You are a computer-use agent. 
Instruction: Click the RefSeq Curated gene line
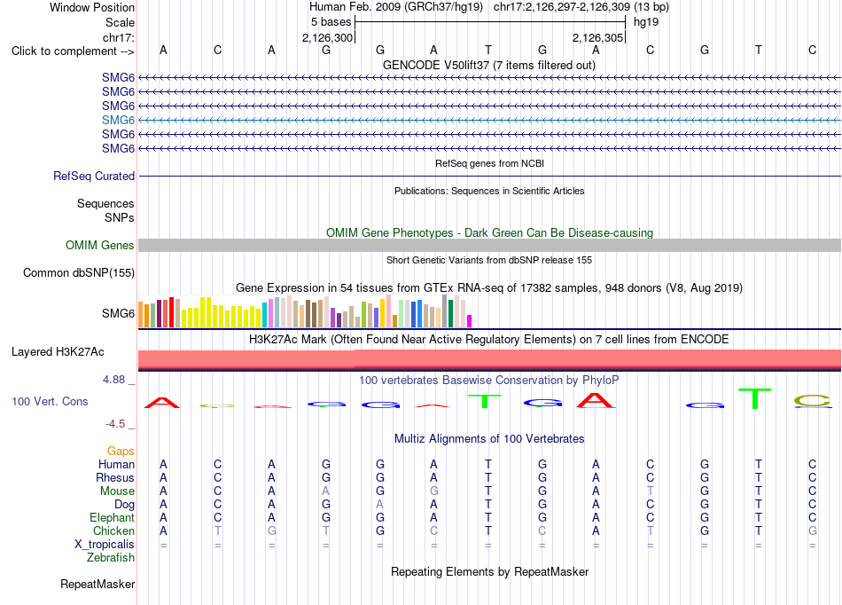click(489, 176)
